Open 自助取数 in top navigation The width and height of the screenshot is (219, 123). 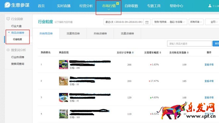(131, 6)
